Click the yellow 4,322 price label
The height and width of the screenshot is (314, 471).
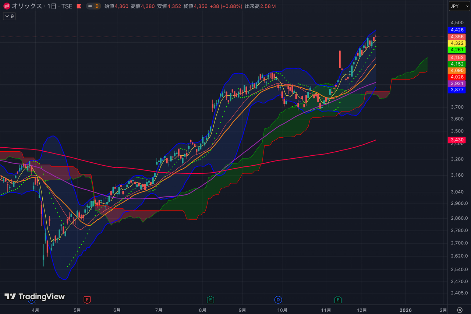[456, 43]
